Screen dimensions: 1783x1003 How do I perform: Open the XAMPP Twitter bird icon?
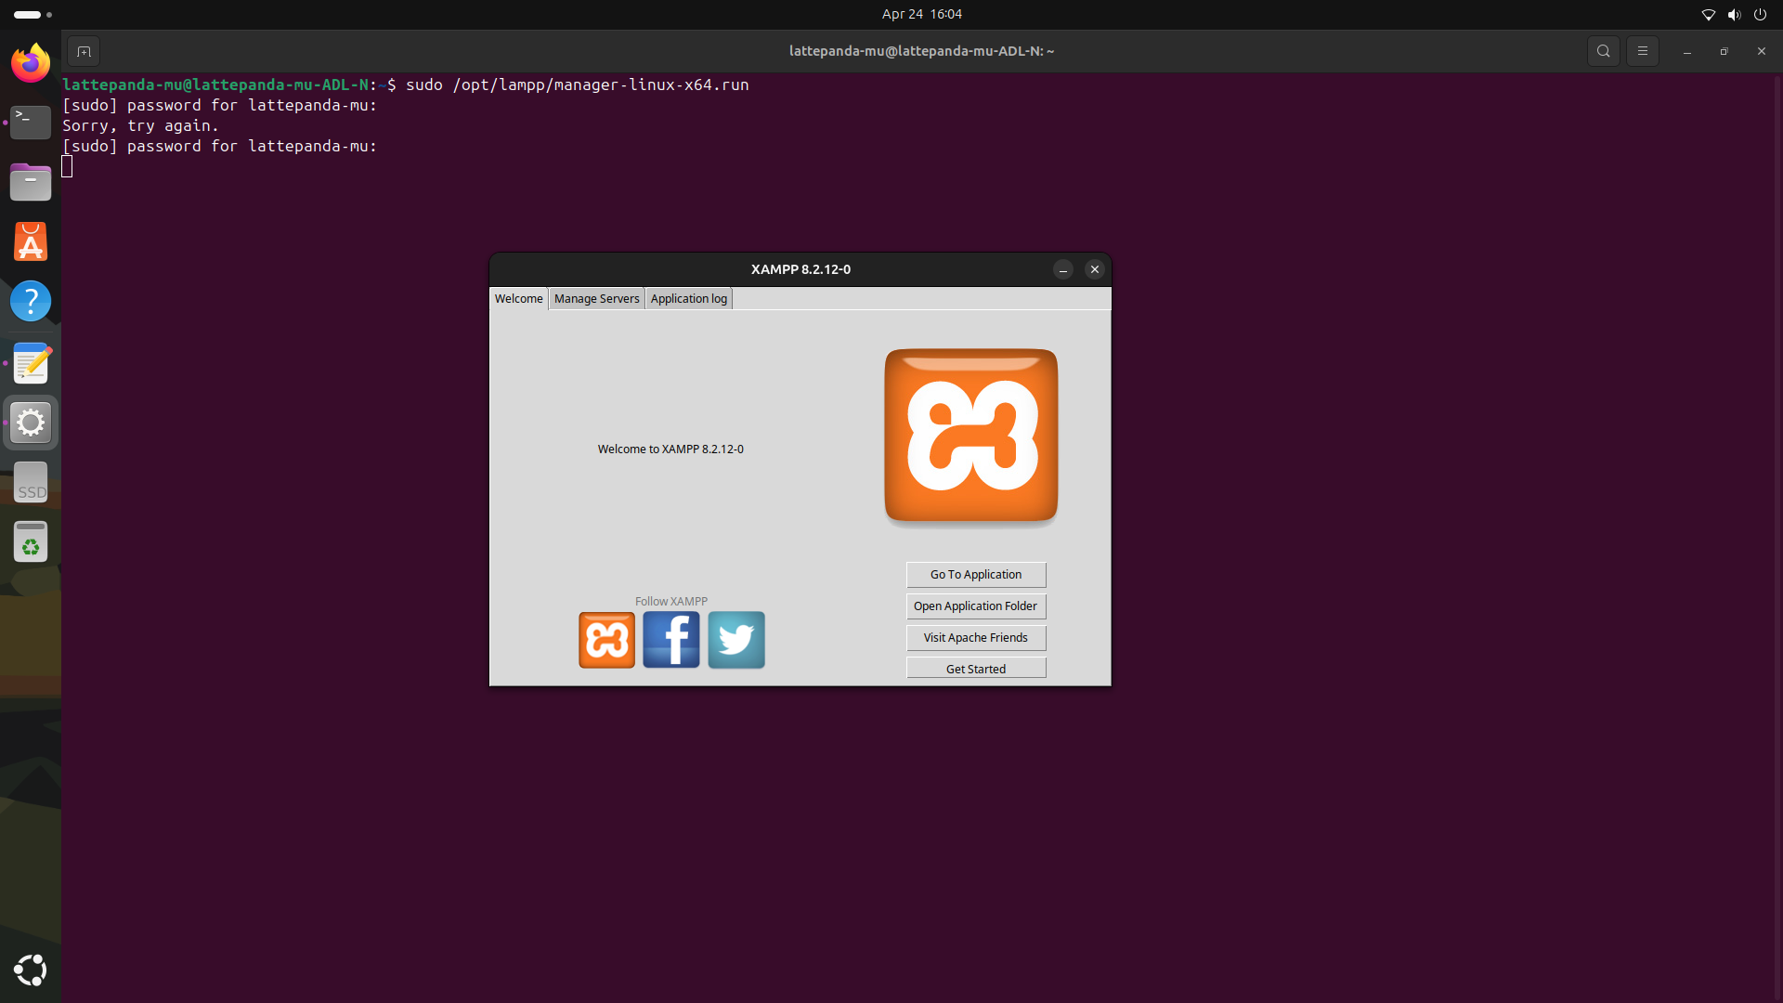click(736, 640)
